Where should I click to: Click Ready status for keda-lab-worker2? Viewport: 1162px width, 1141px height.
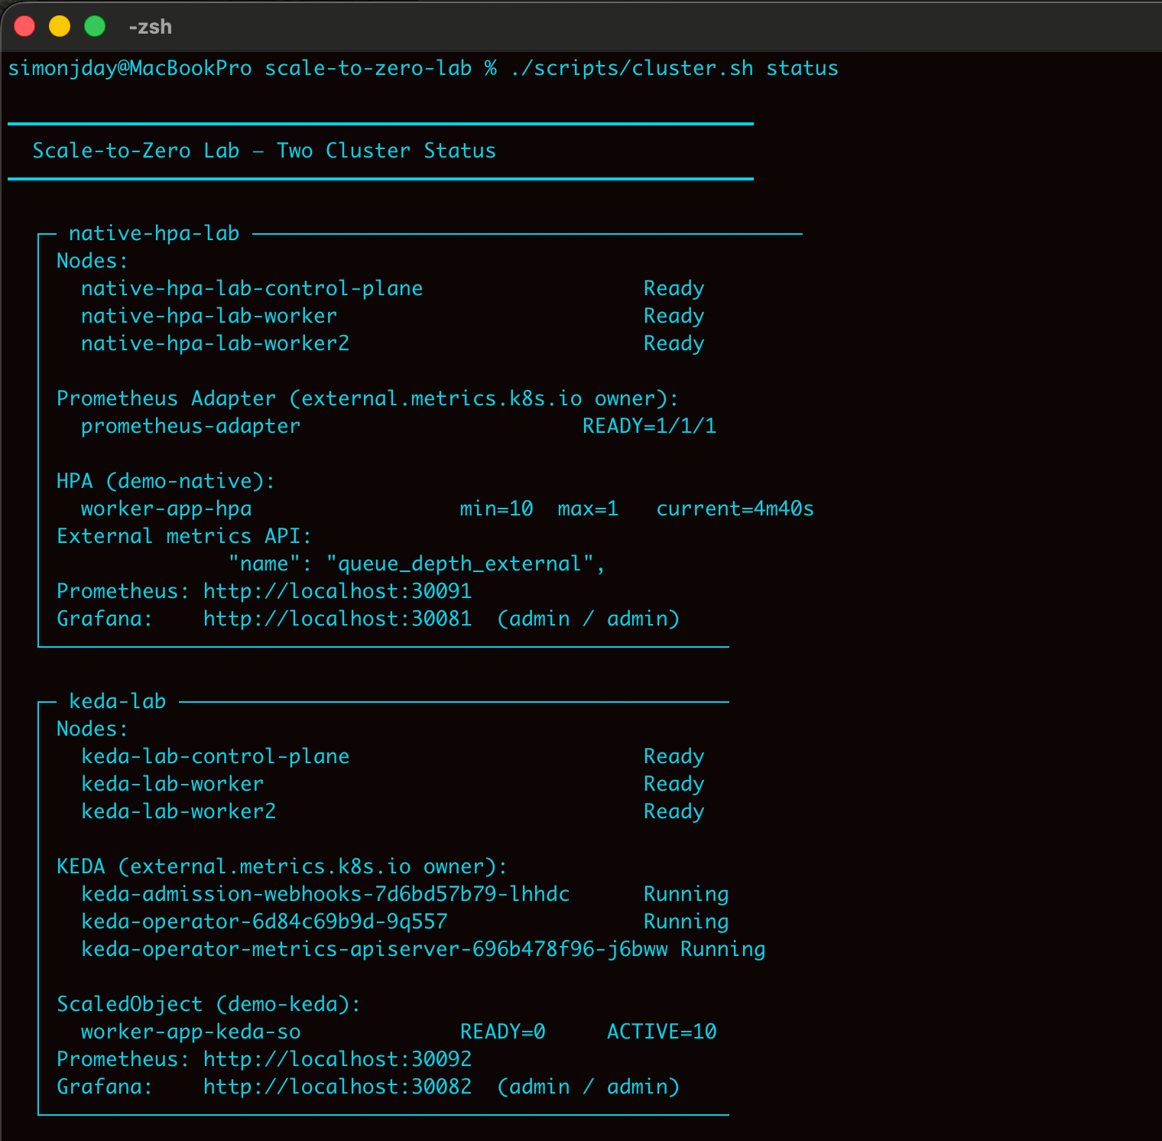click(674, 811)
